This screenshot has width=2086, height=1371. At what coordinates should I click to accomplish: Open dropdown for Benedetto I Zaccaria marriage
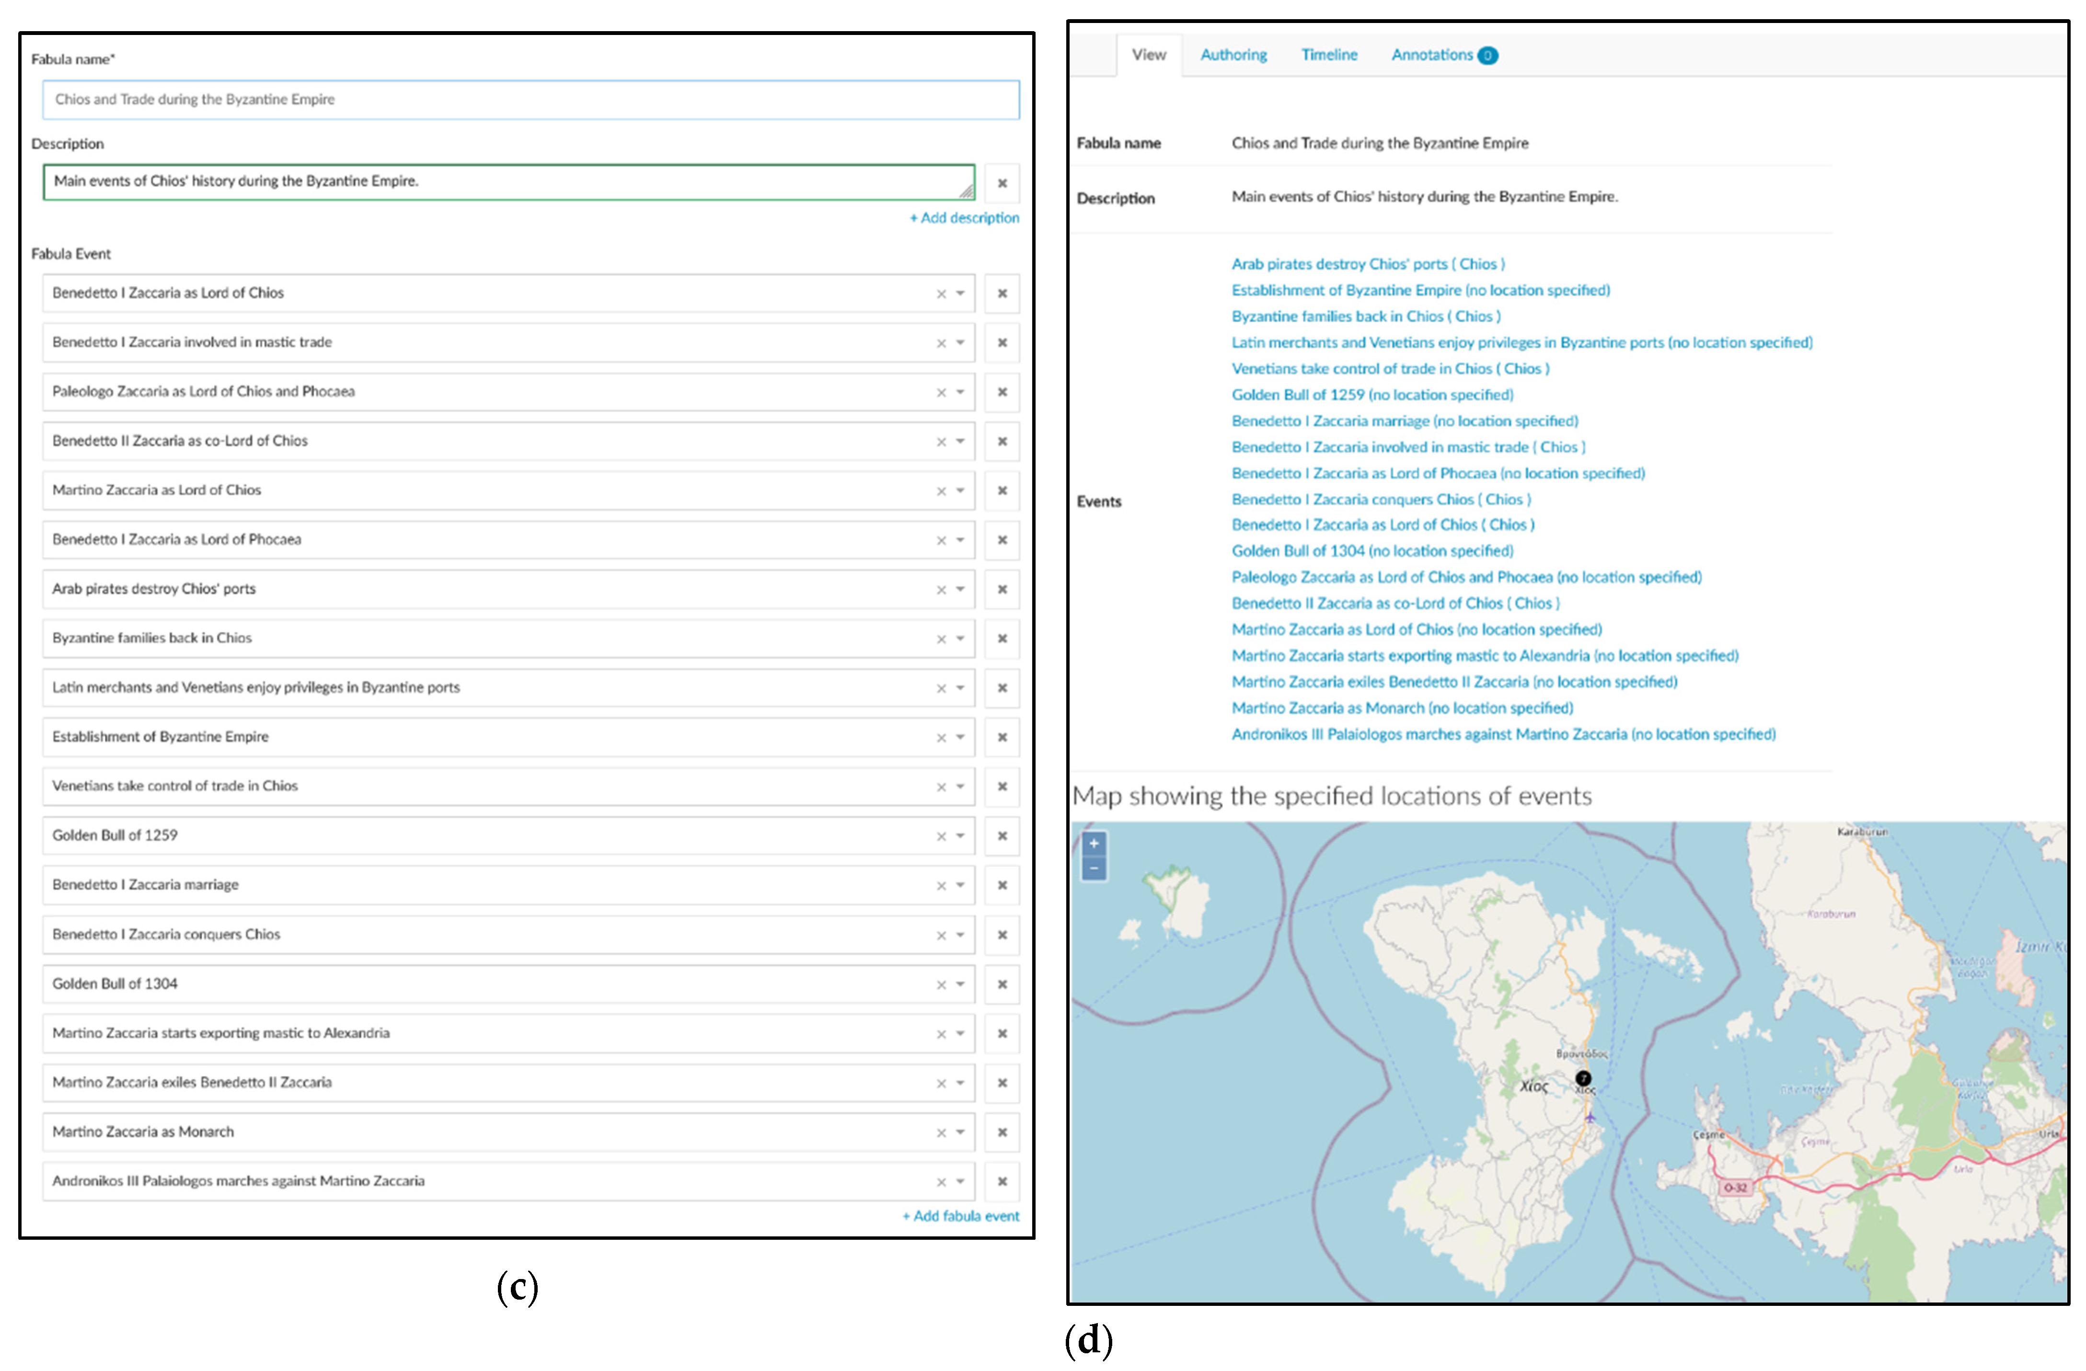961,885
